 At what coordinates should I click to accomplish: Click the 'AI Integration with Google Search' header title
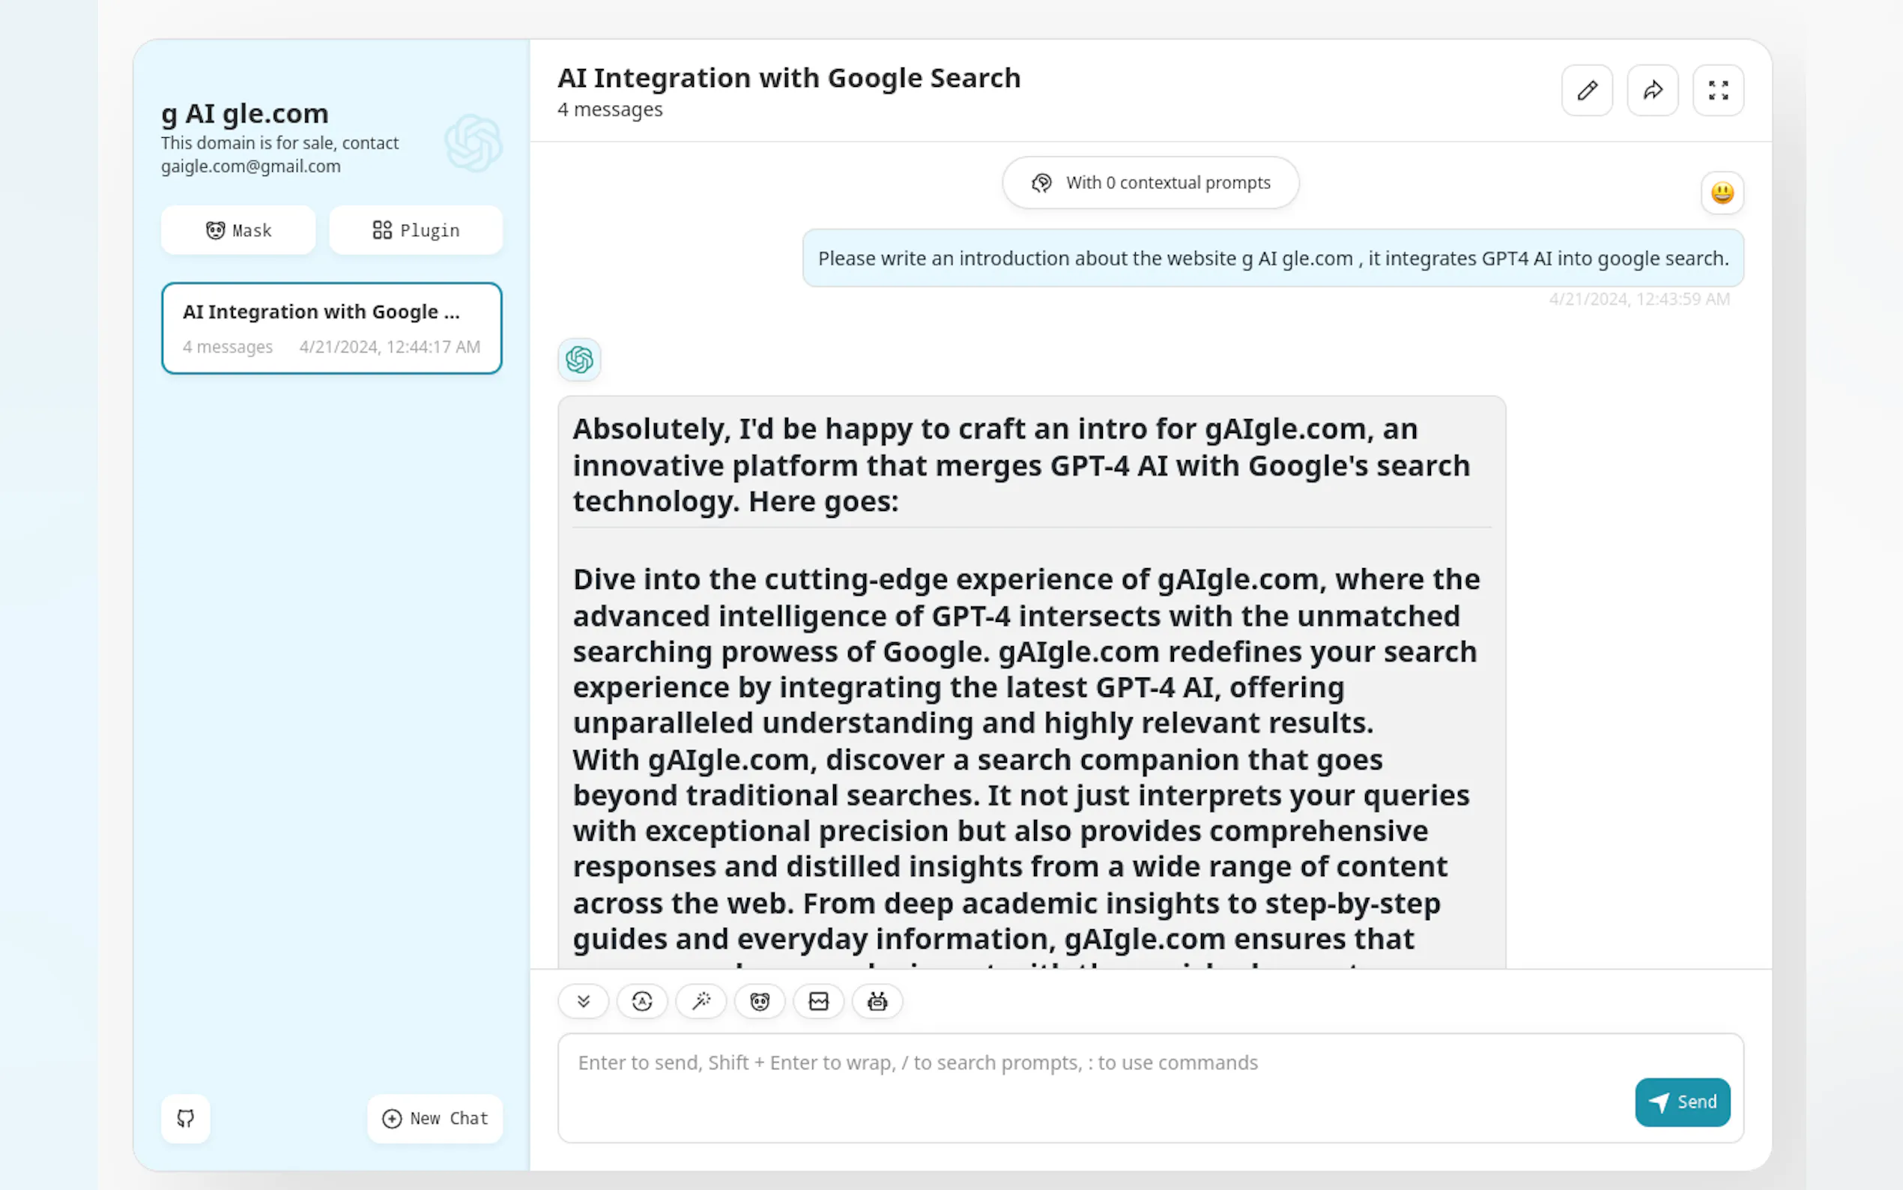788,78
